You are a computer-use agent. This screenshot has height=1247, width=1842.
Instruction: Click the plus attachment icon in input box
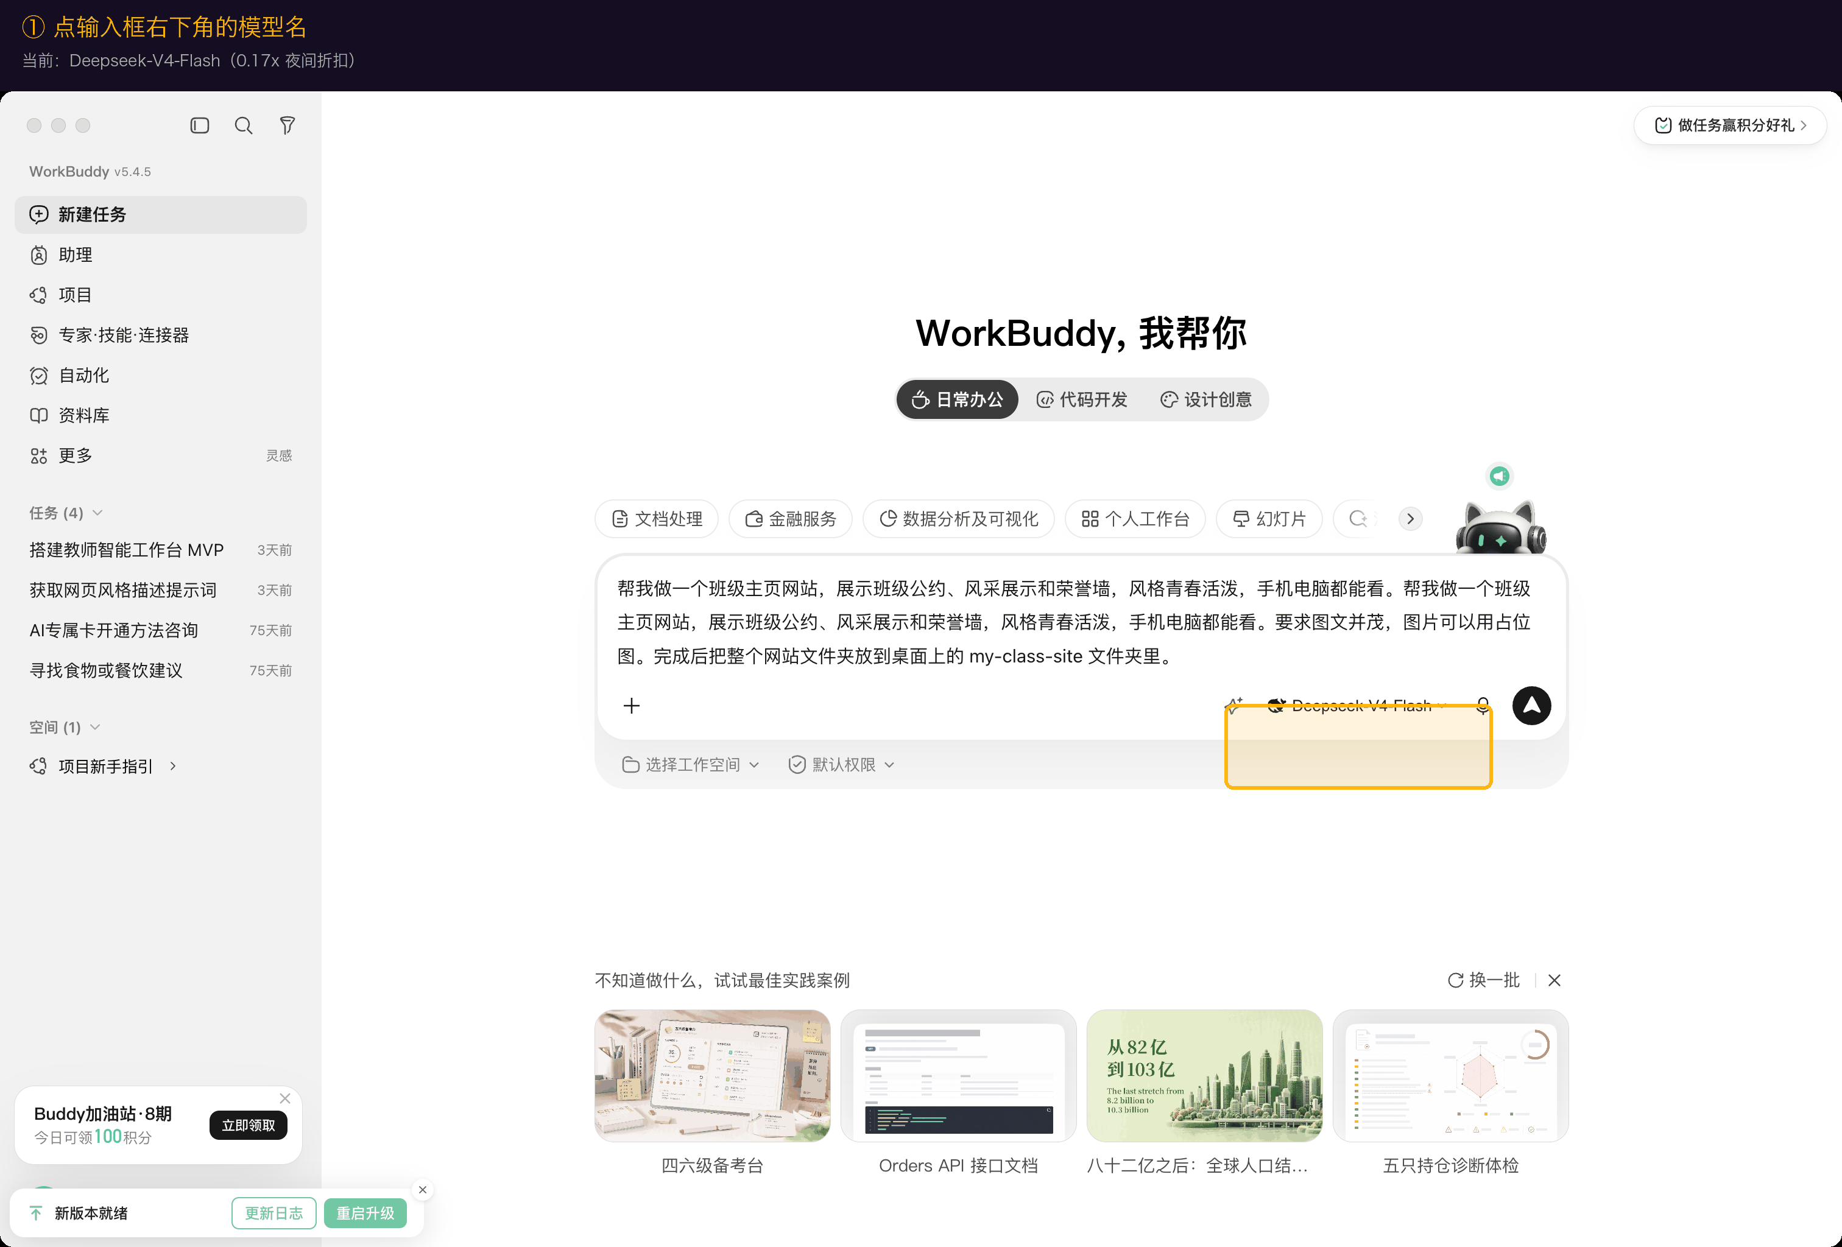(632, 705)
